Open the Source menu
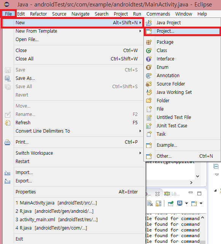This screenshot has width=221, height=244. click(x=59, y=14)
